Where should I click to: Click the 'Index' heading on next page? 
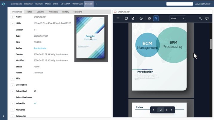click(140, 107)
